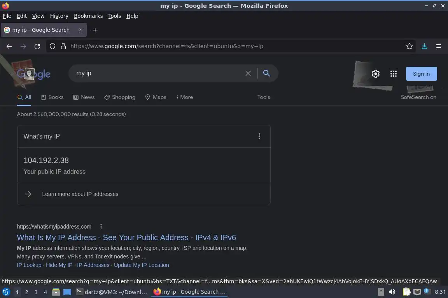Open tracking protection shield info
Screen dimensions: 448x298
point(52,46)
